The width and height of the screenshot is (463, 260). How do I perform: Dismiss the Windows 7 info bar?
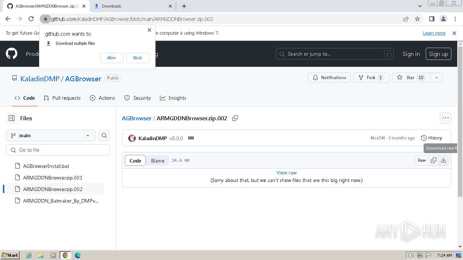point(454,33)
